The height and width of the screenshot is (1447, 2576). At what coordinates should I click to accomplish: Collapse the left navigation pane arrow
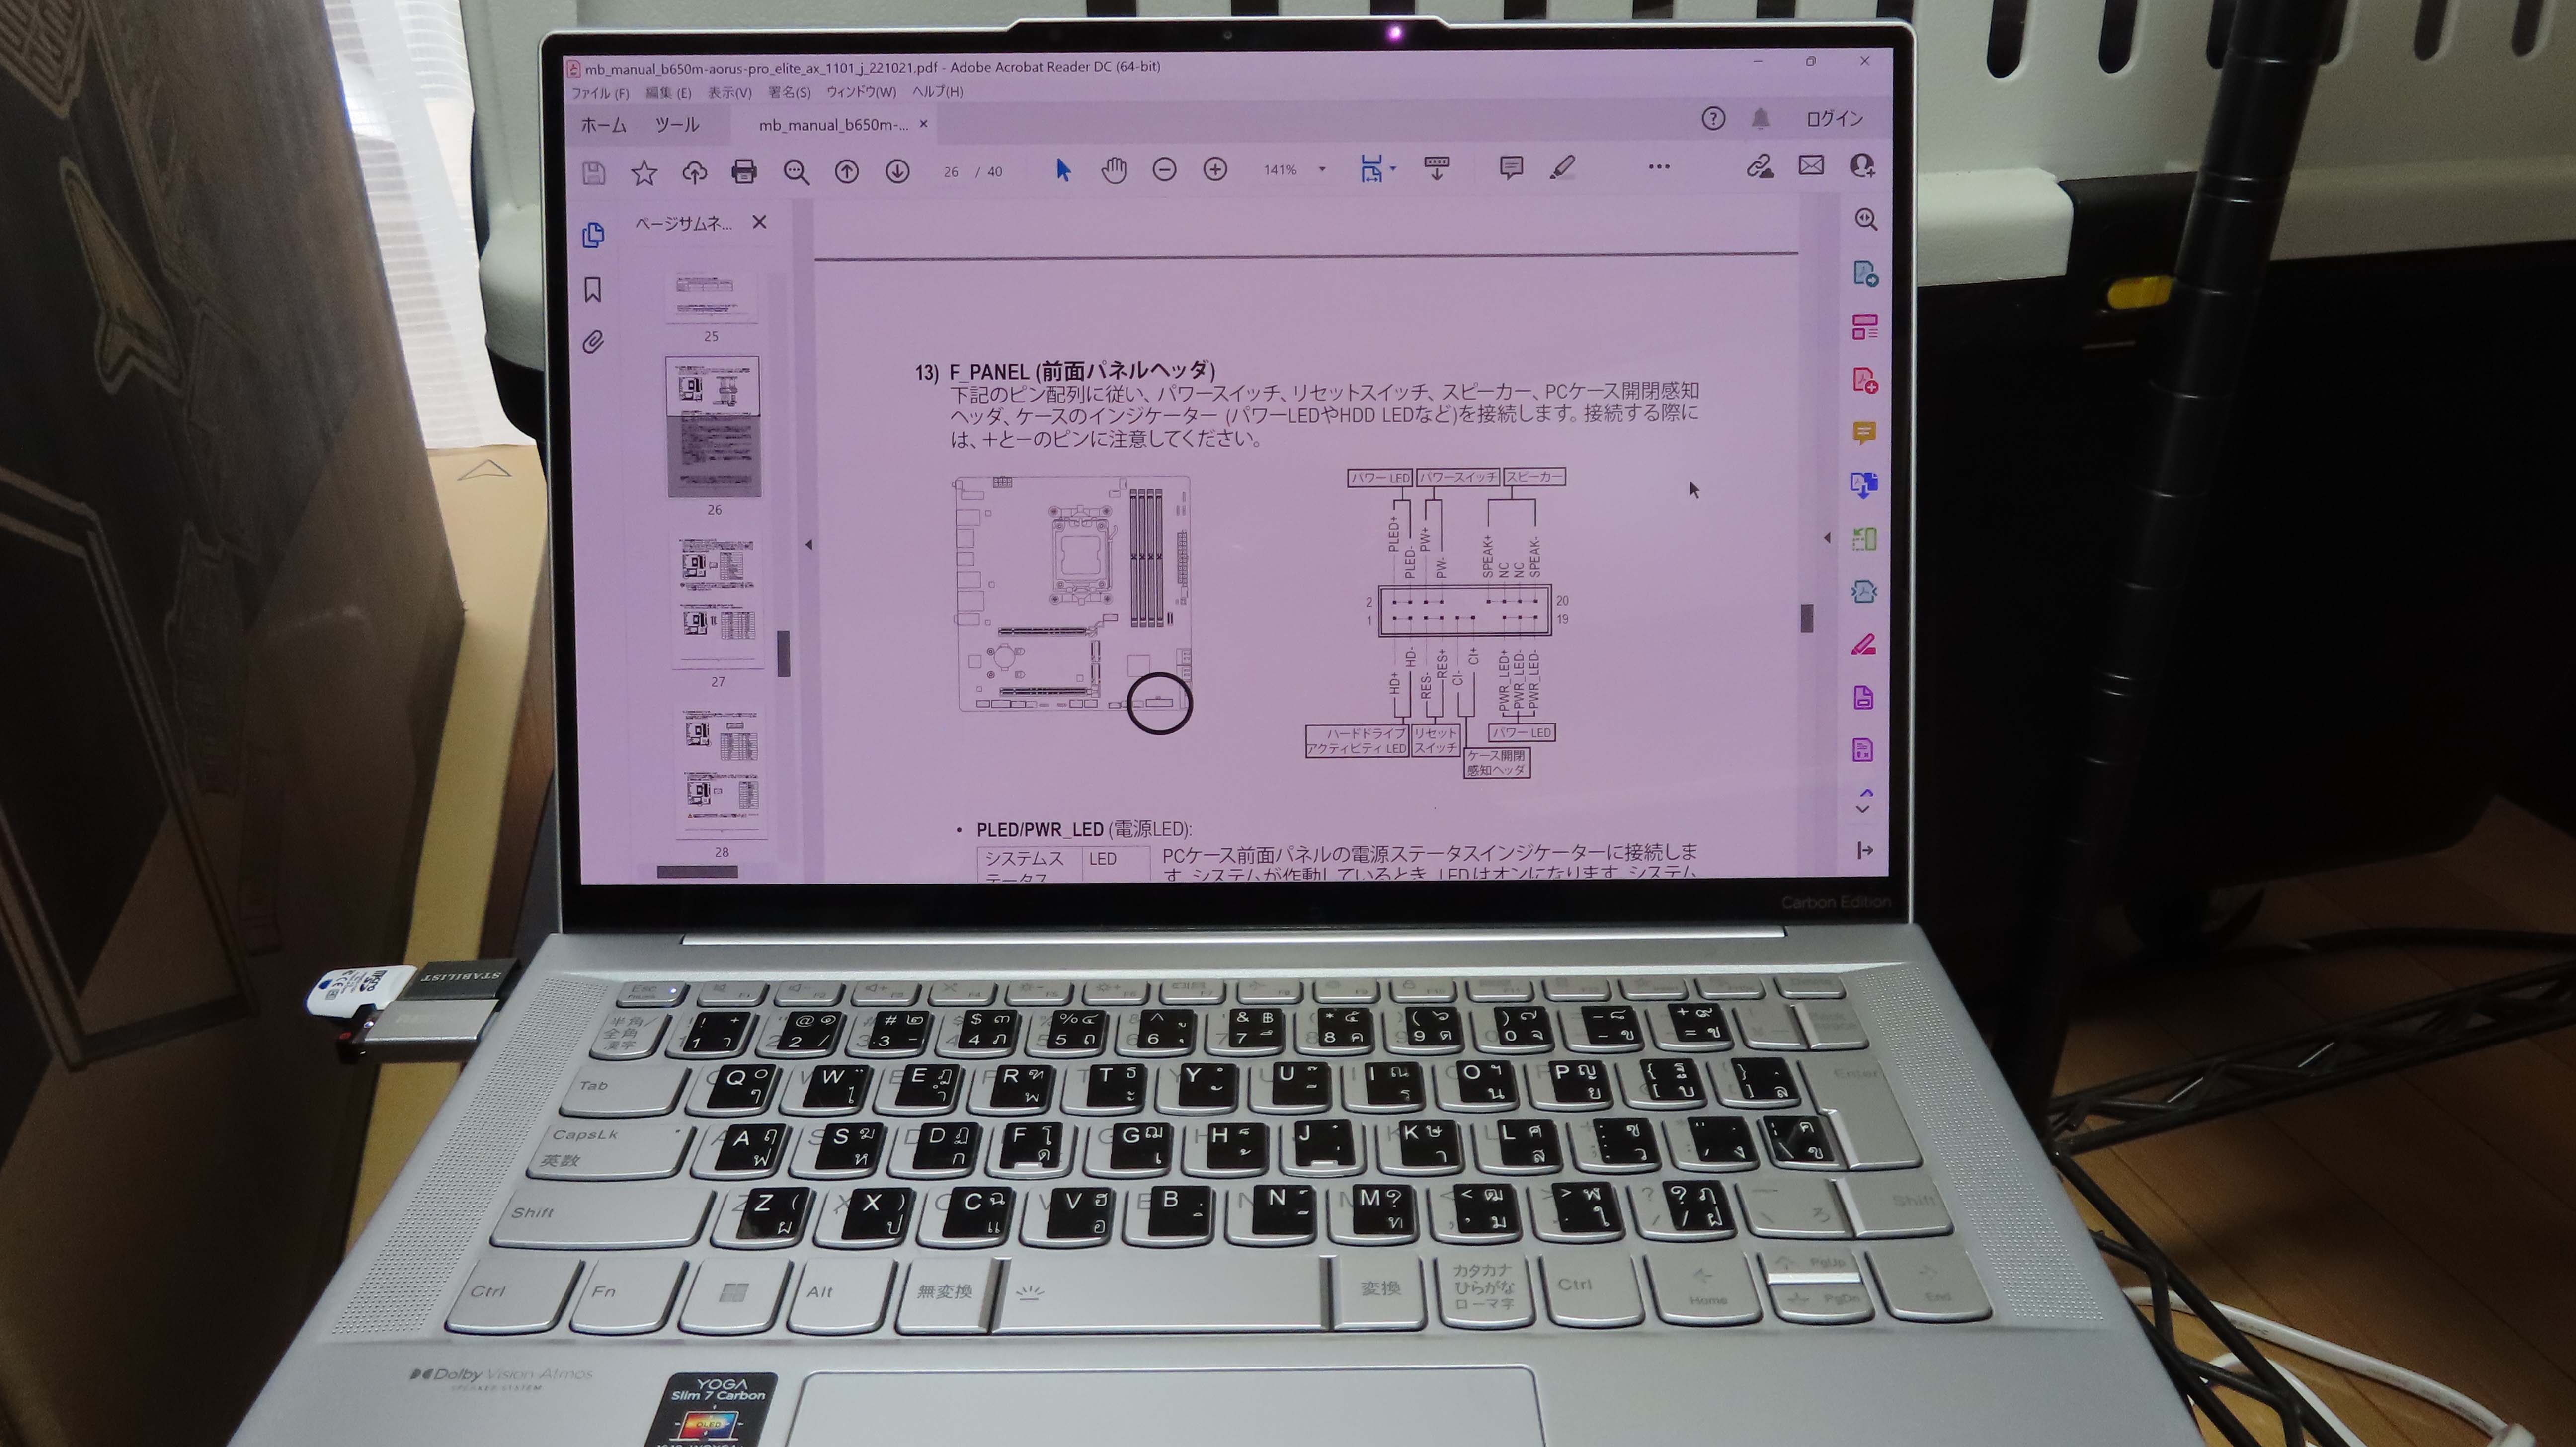(x=808, y=545)
